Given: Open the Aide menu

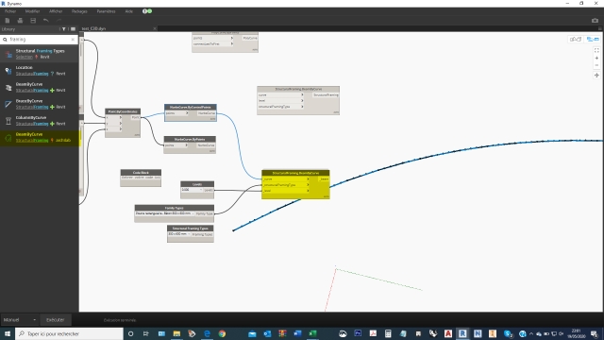Looking at the screenshot, I should [x=129, y=11].
